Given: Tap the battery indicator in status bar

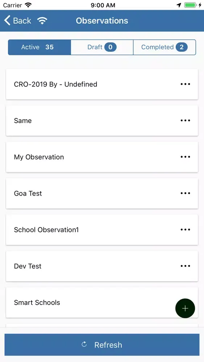Looking at the screenshot, I should tap(190, 5).
